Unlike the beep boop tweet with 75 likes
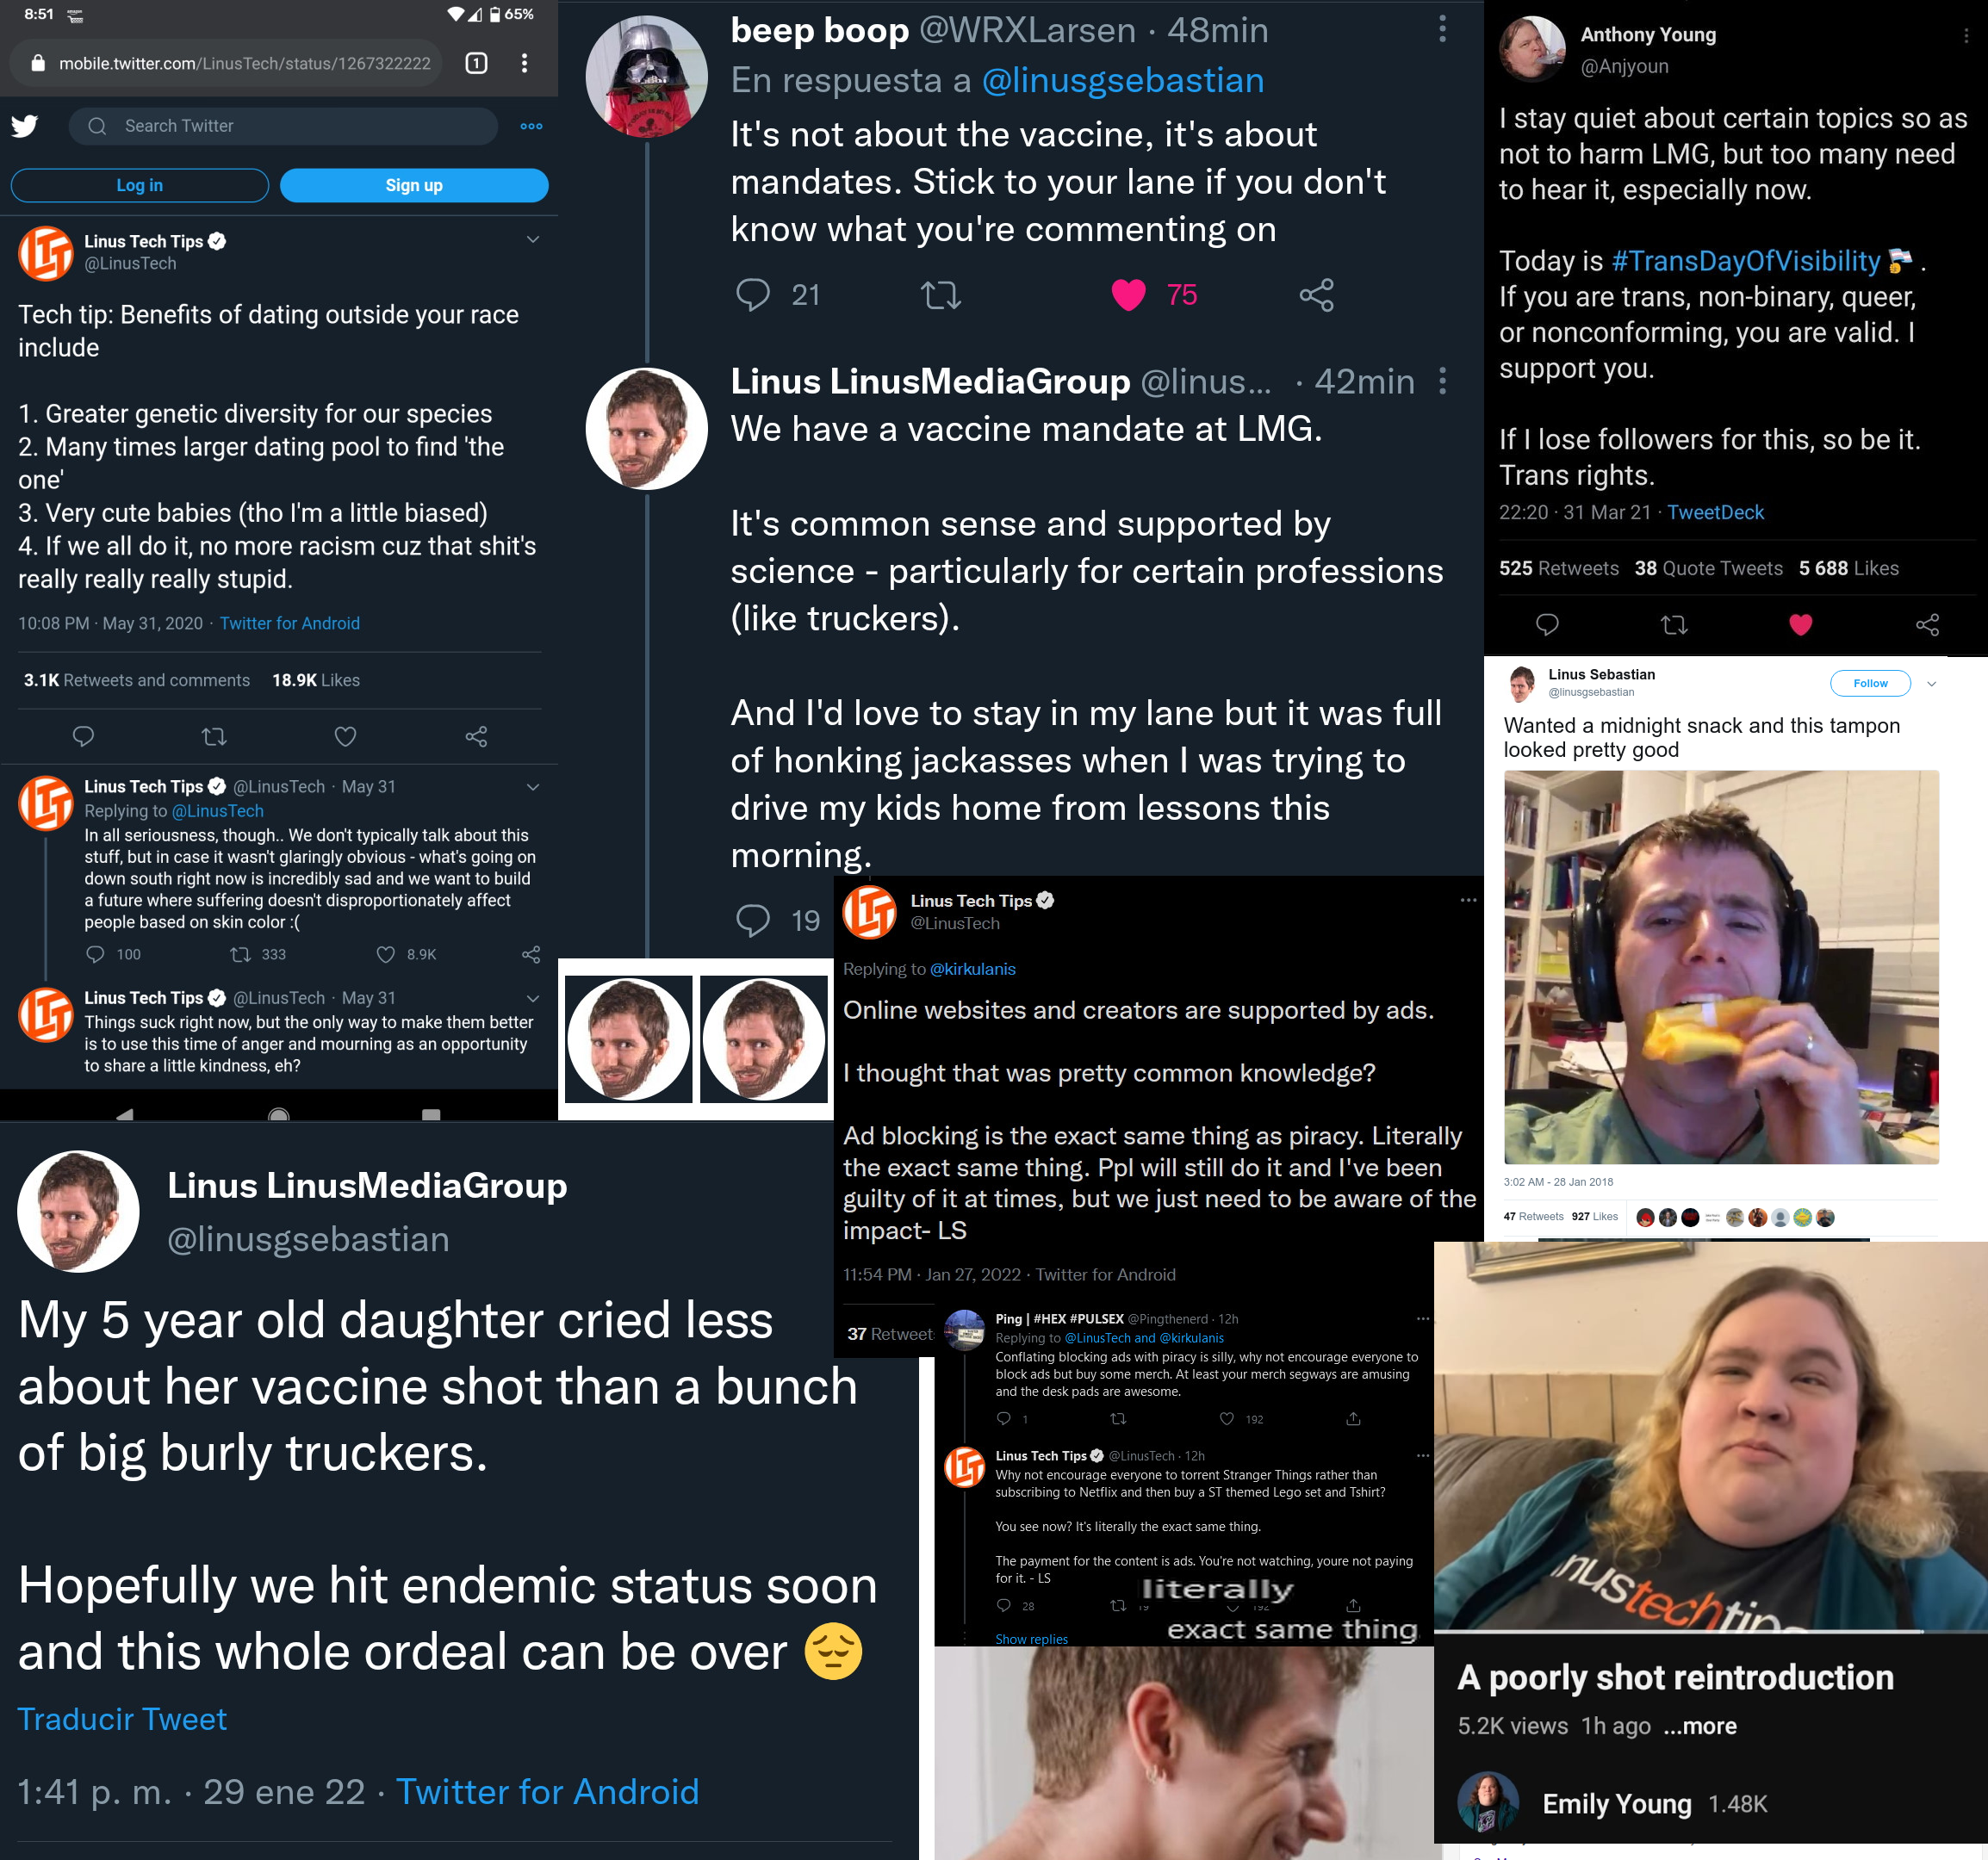Screen dimensions: 1988x1860 pyautogui.click(x=1128, y=294)
